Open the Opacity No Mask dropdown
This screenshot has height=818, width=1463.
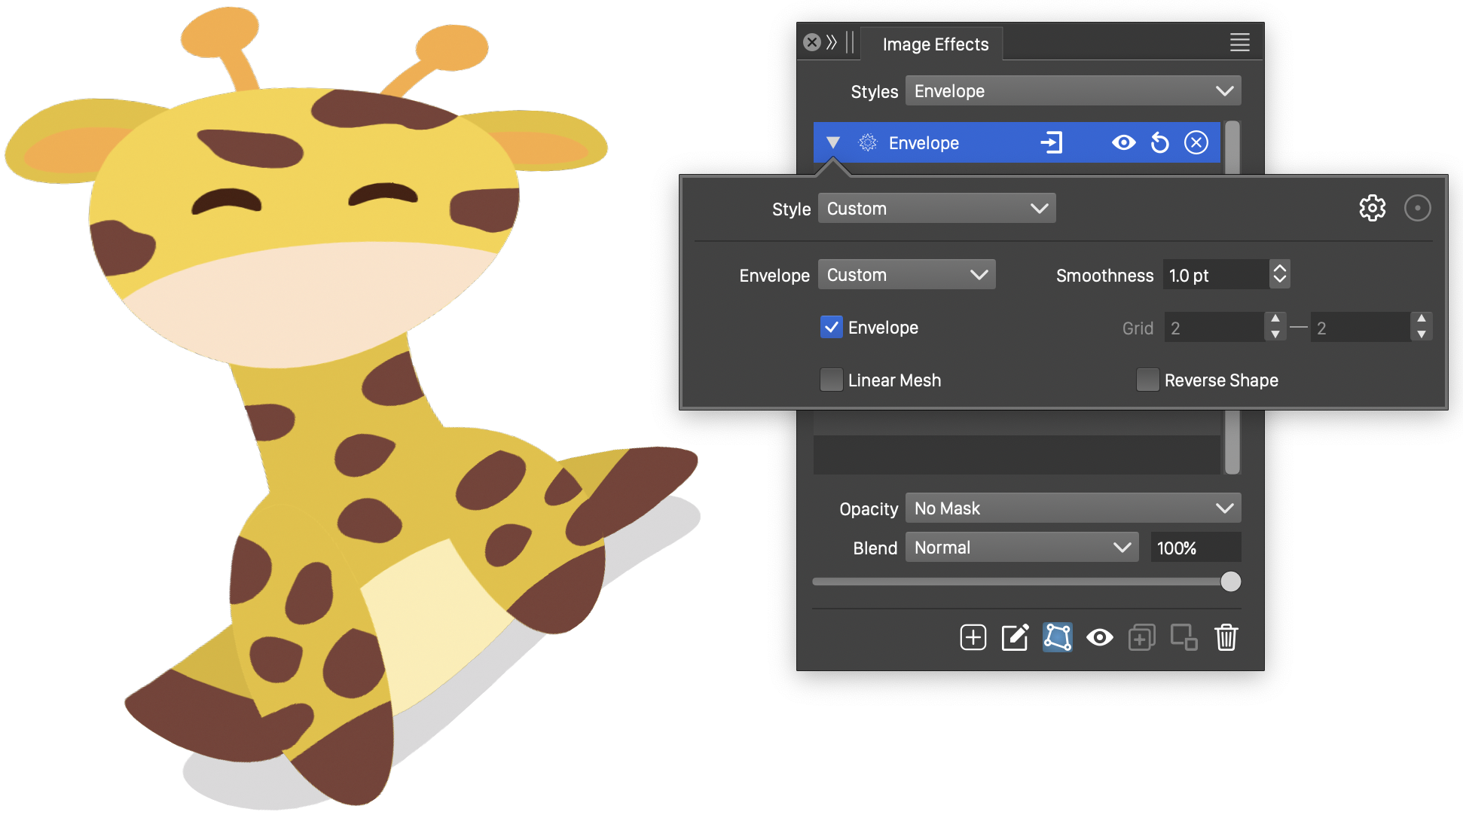(1073, 508)
